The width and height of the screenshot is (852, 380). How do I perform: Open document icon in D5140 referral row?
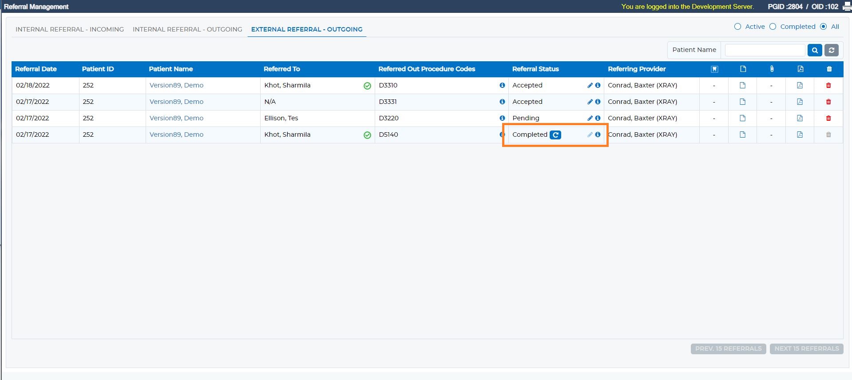click(x=743, y=135)
